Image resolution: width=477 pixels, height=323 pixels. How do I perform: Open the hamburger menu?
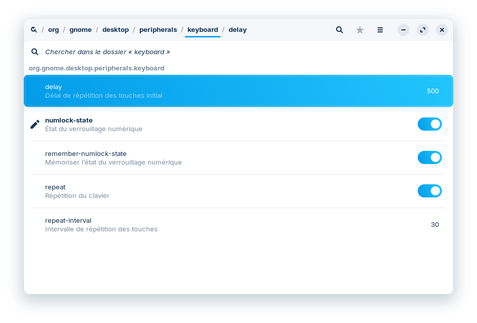point(380,30)
